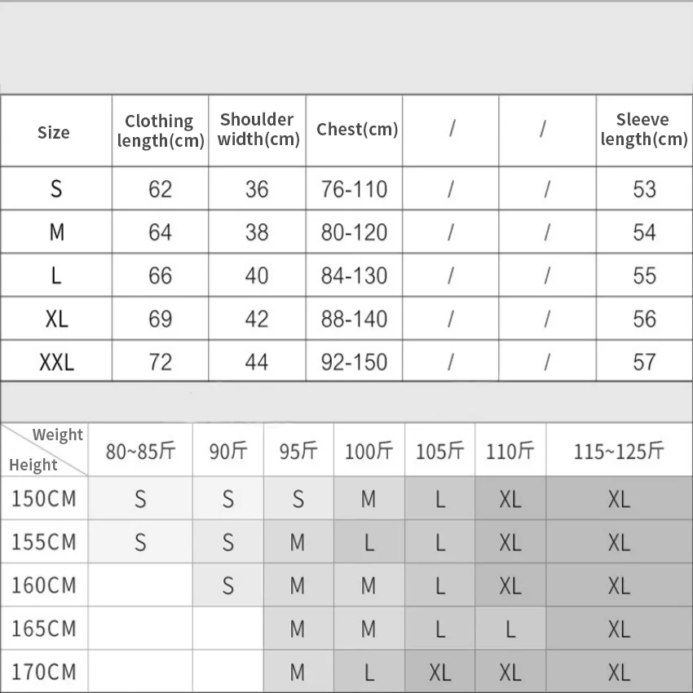This screenshot has width=693, height=693.
Task: Click the 115~125斤 weight header
Action: coord(619,451)
